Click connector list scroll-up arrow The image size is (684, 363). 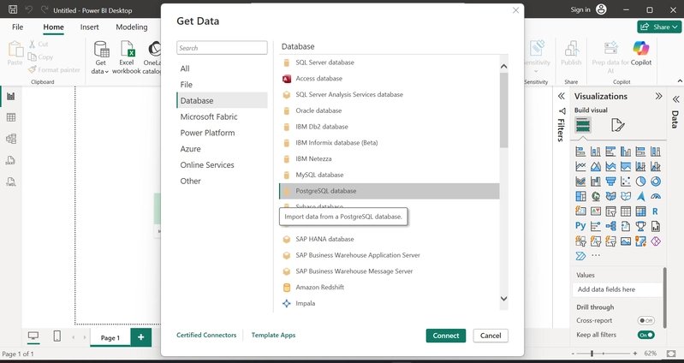coord(504,66)
